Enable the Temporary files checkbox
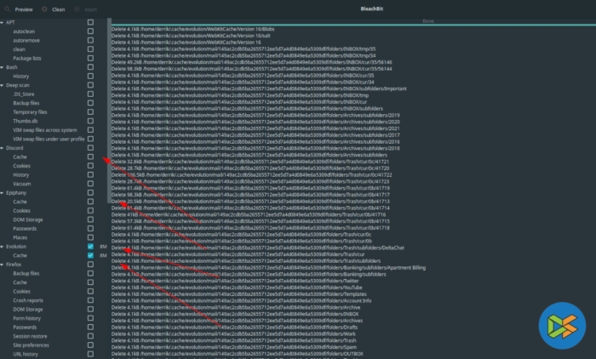The image size is (596, 359). 90,112
